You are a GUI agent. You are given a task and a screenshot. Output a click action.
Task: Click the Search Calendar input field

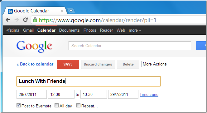[130, 46]
